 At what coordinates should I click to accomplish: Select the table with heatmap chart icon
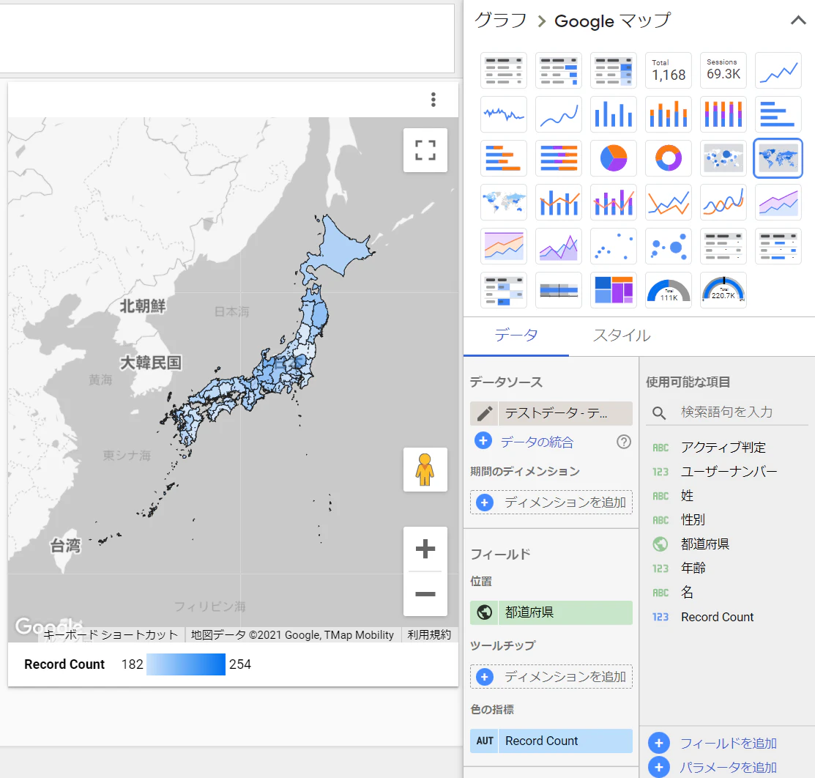[x=614, y=70]
